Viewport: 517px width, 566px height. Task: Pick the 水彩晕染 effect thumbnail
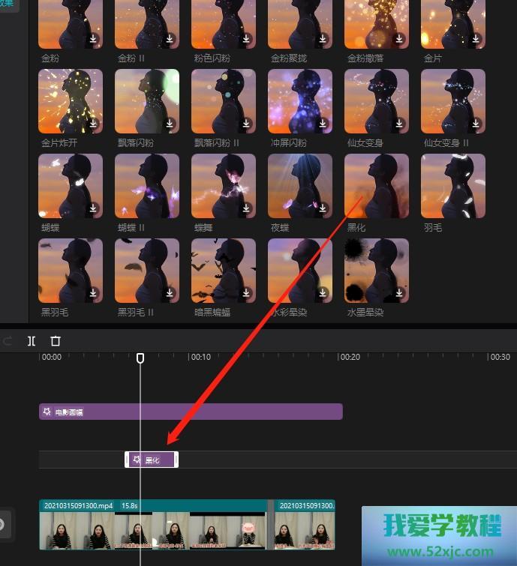tap(300, 270)
